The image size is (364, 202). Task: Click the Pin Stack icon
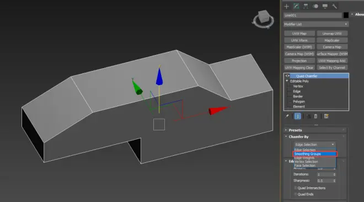click(x=287, y=116)
